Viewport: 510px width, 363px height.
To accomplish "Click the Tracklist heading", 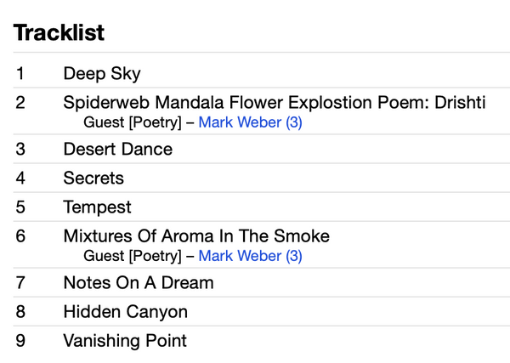I will click(x=59, y=33).
